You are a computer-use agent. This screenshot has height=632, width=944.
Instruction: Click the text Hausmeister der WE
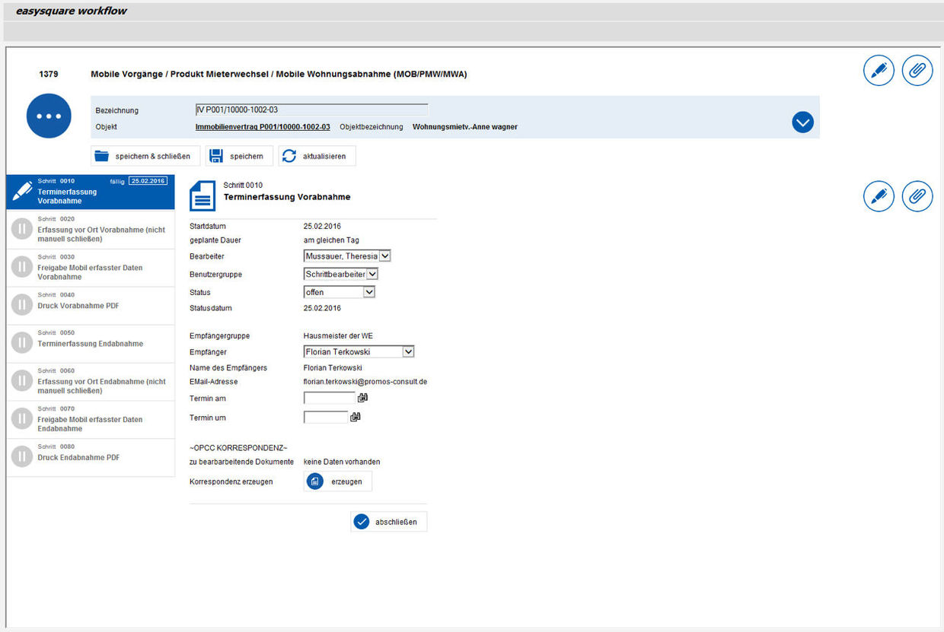point(338,335)
